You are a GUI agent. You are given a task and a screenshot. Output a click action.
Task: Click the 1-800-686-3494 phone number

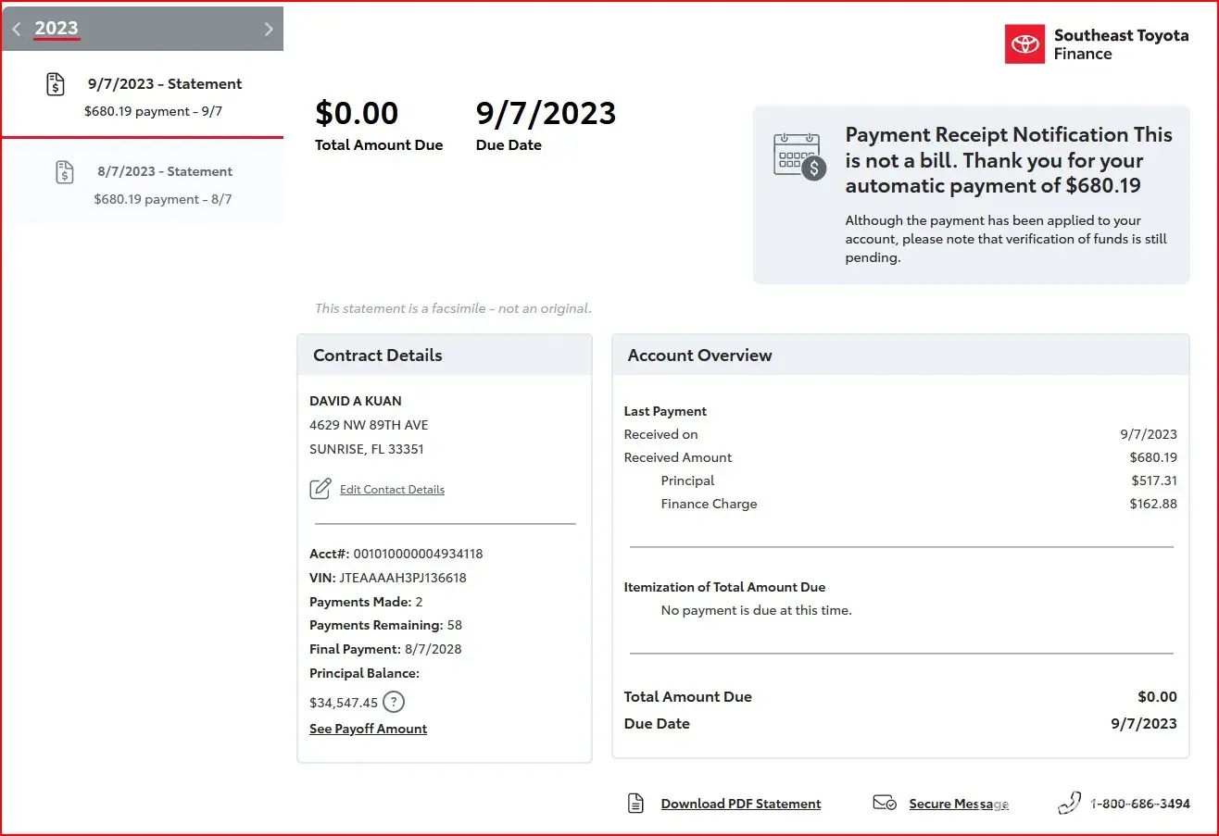[1139, 804]
